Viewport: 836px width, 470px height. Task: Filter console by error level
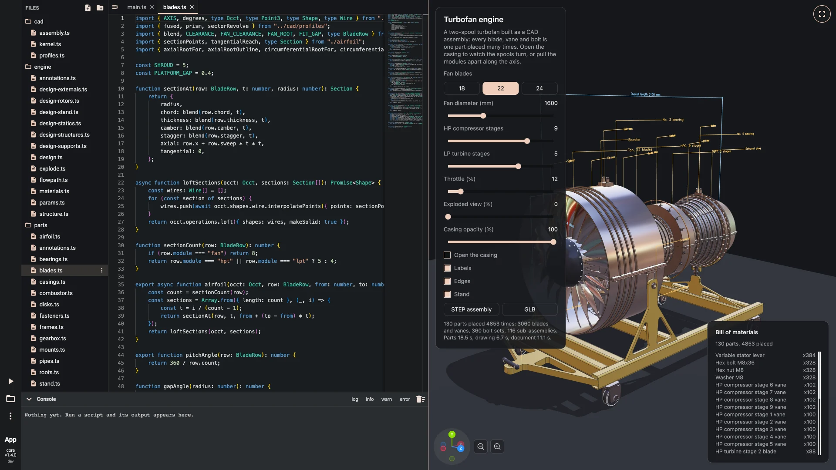point(405,399)
